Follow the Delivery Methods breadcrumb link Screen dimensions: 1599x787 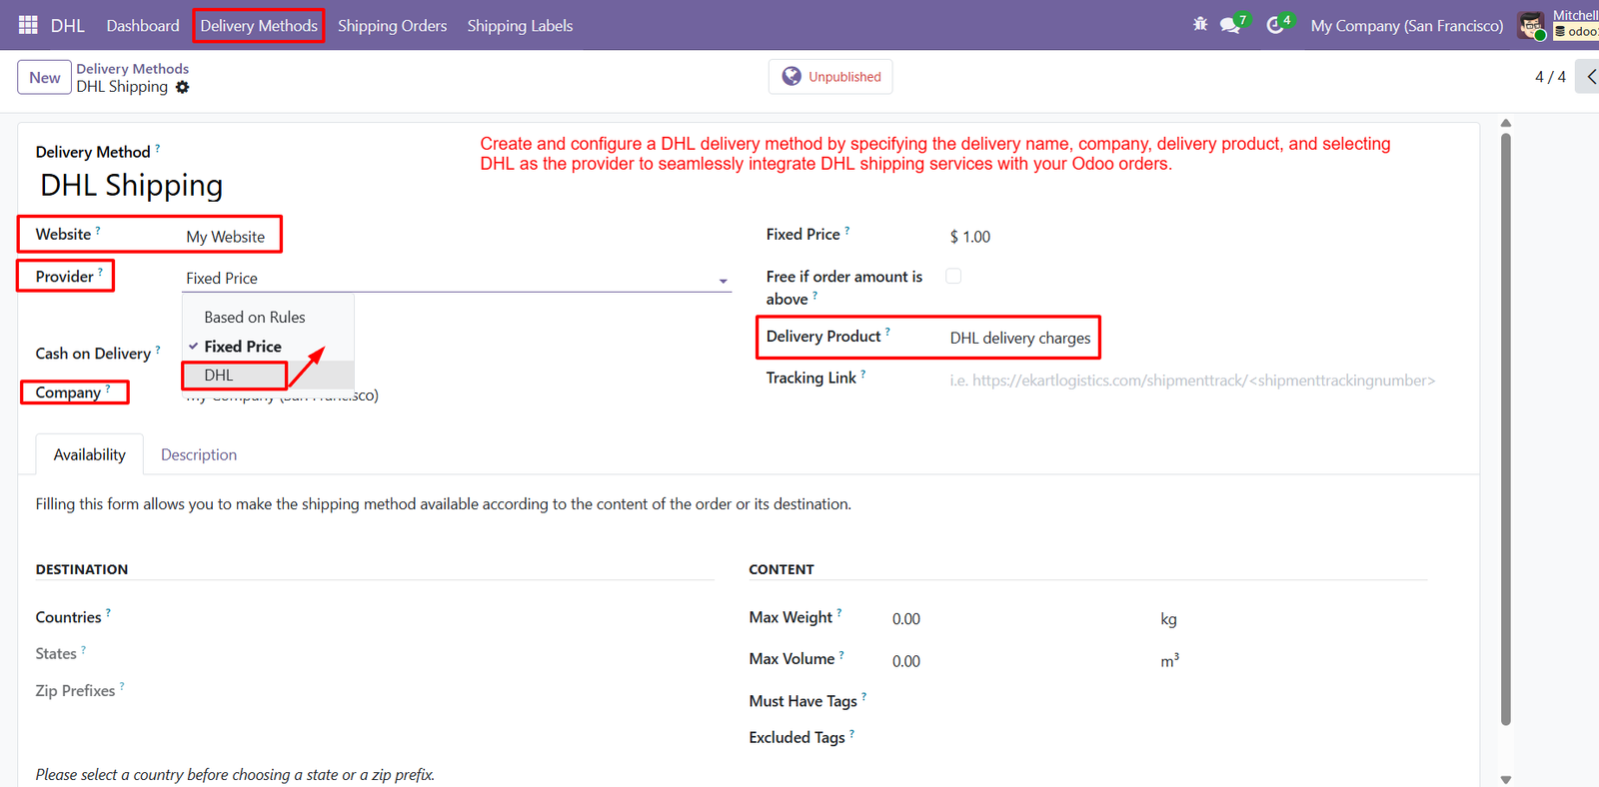133,68
